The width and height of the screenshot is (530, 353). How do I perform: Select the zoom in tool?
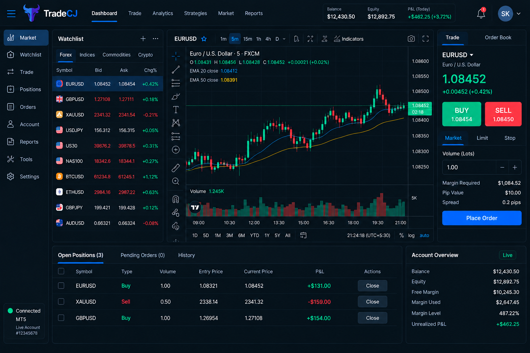pyautogui.click(x=176, y=181)
